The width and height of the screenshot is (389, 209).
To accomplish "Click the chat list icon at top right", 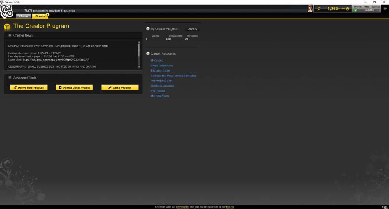I will tap(385, 9).
